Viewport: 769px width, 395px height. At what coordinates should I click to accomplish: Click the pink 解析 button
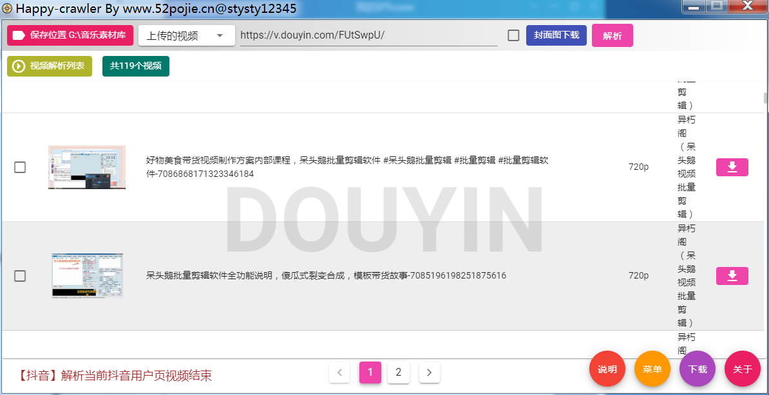tap(612, 36)
